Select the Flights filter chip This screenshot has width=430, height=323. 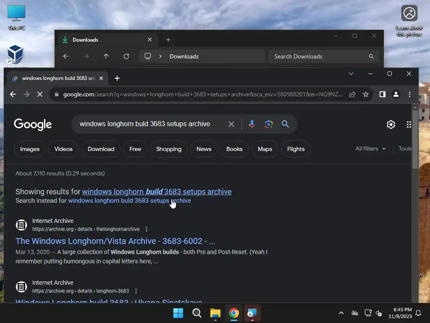296,149
